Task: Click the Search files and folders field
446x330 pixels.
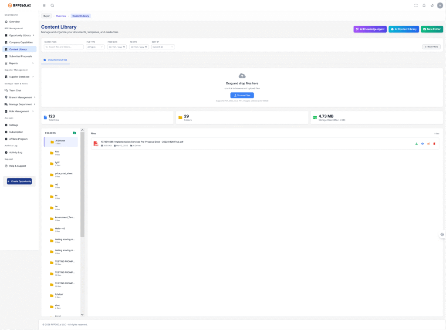Action: [x=64, y=47]
